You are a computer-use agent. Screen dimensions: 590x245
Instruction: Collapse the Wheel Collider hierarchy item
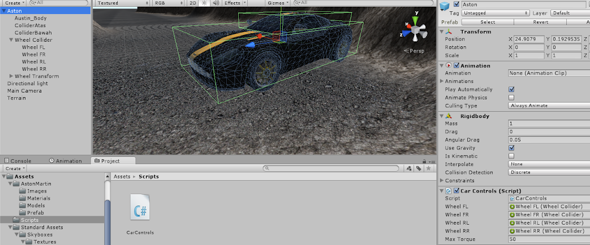(11, 40)
